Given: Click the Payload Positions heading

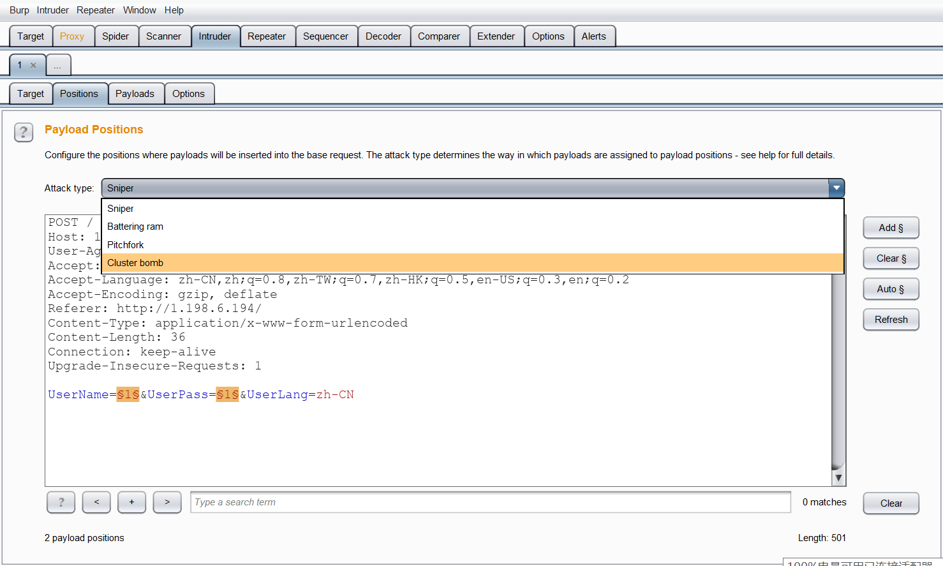Looking at the screenshot, I should tap(94, 130).
